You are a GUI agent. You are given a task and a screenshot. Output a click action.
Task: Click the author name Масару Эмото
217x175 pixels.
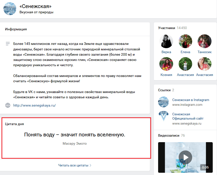75,144
